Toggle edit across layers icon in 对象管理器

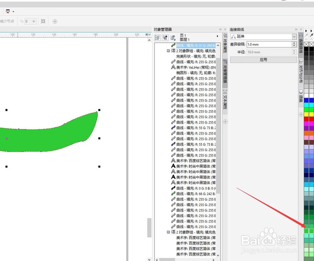coord(165,37)
